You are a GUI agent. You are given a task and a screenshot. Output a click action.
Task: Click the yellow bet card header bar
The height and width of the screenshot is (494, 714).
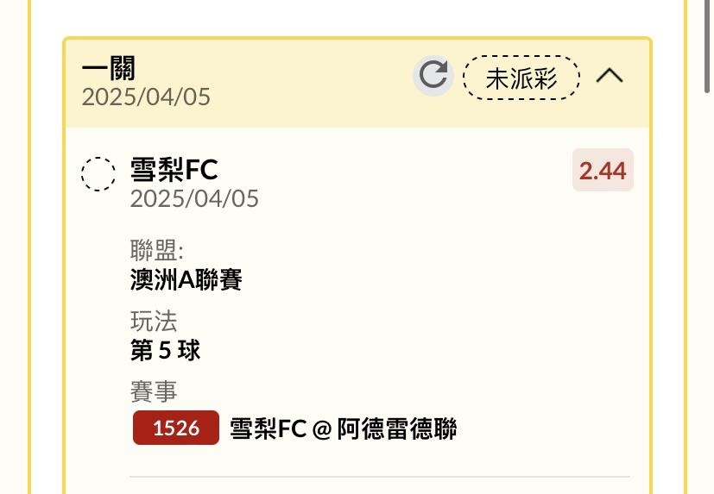pos(357,84)
